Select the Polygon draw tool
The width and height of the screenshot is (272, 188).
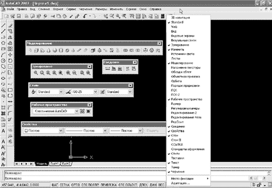(x=3, y=43)
